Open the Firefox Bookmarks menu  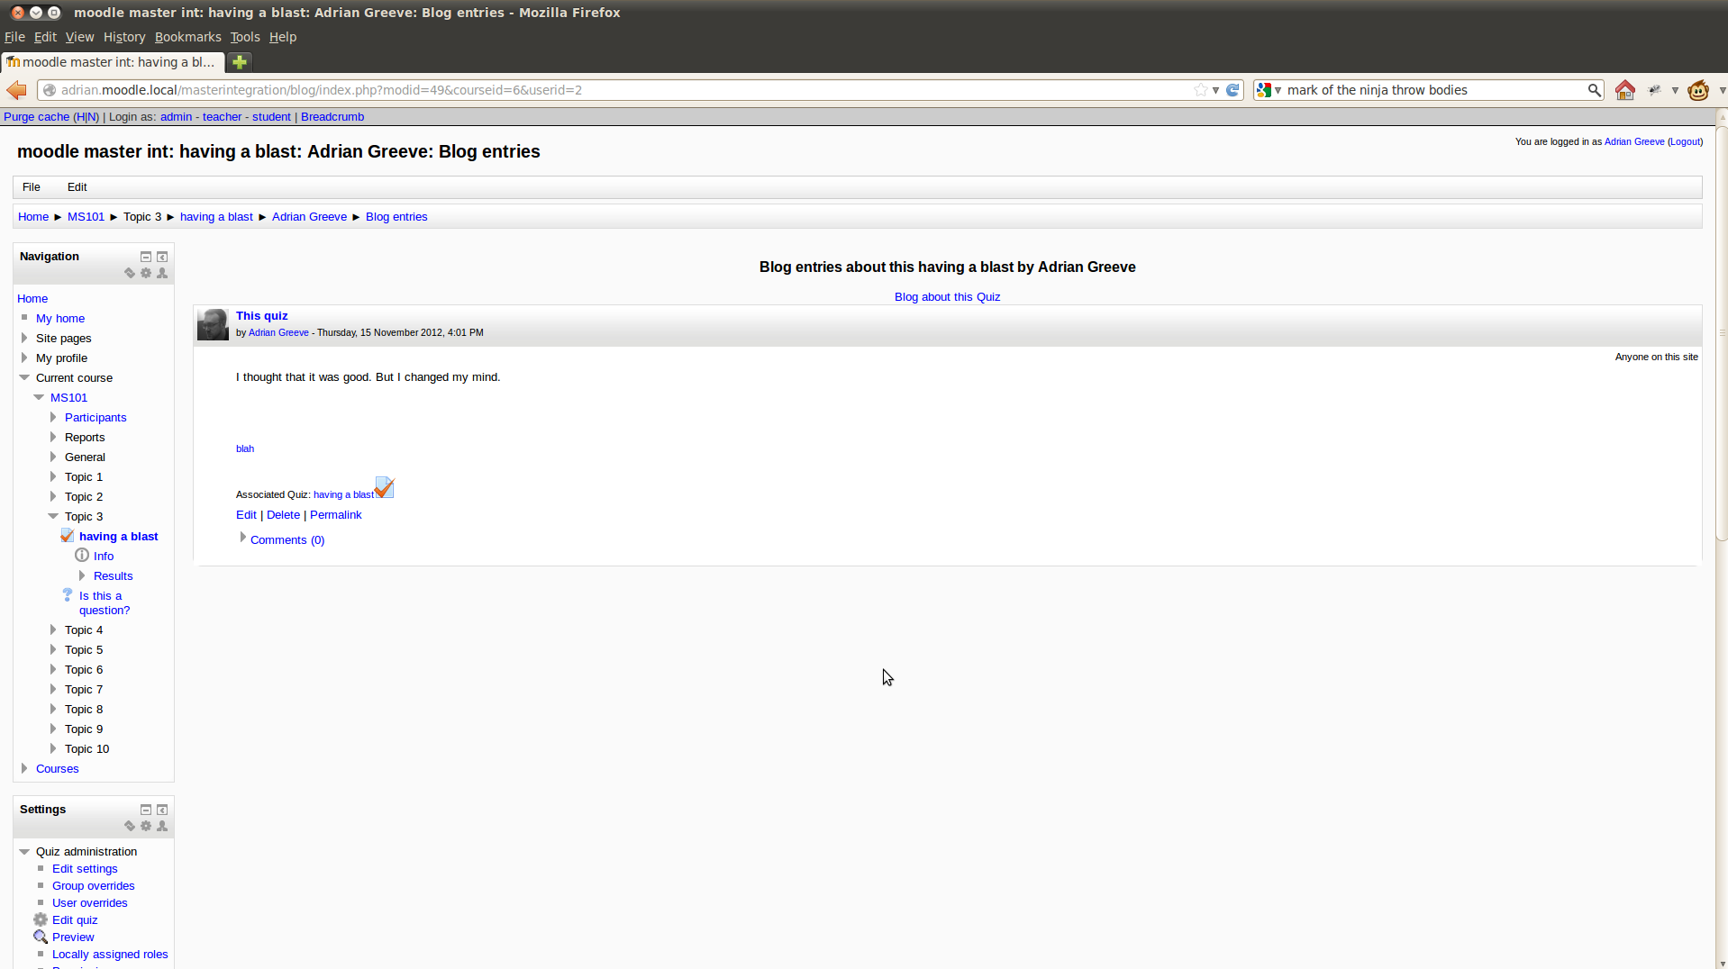point(187,37)
